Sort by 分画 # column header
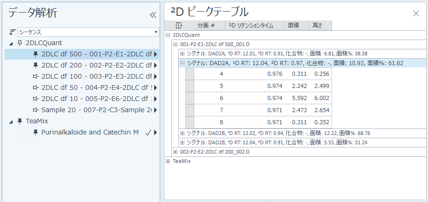Viewport: 428px width, 202px height. pyautogui.click(x=209, y=26)
